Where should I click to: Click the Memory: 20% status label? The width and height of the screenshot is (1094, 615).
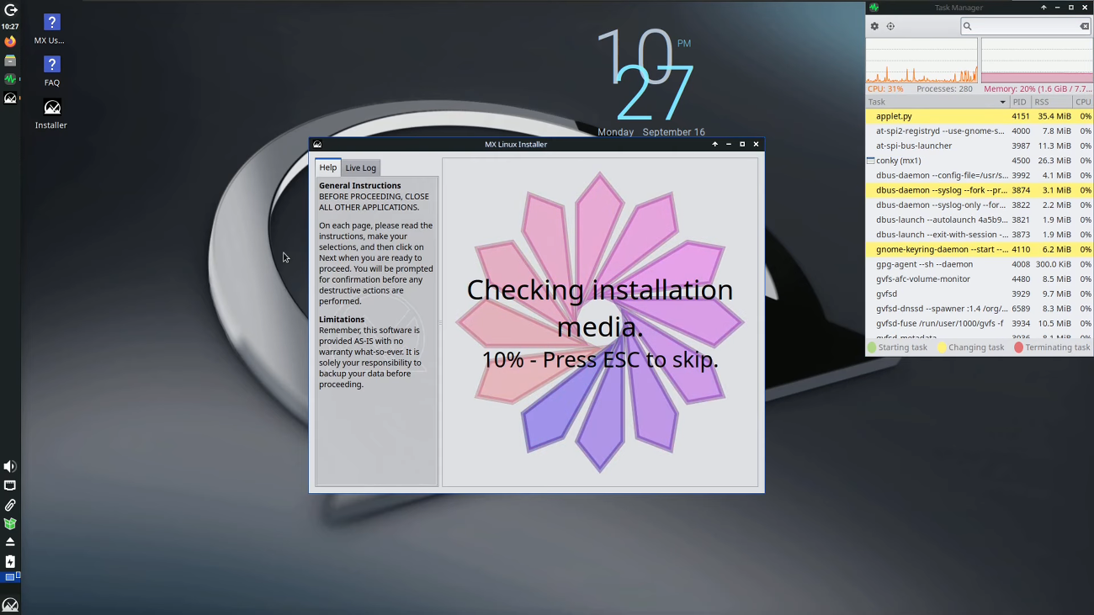[x=1038, y=88]
